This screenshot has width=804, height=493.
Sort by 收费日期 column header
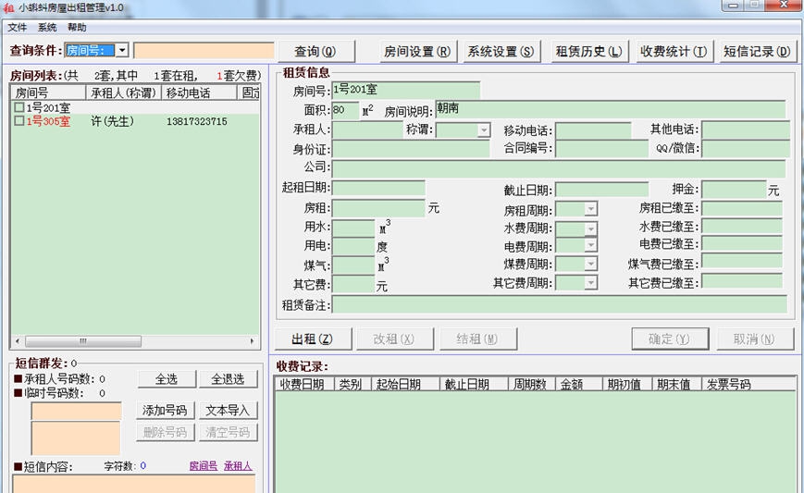[x=304, y=385]
